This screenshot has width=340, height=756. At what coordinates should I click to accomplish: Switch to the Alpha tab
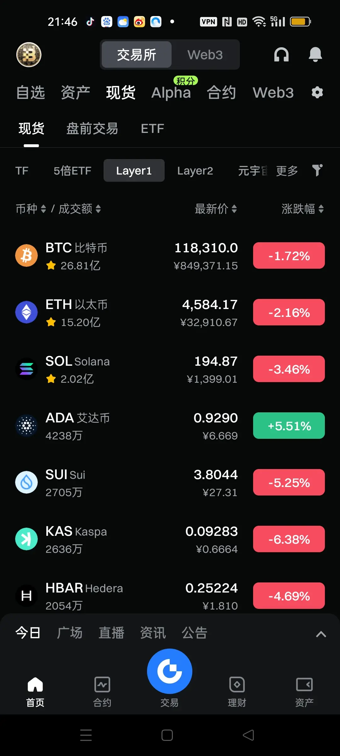(171, 93)
